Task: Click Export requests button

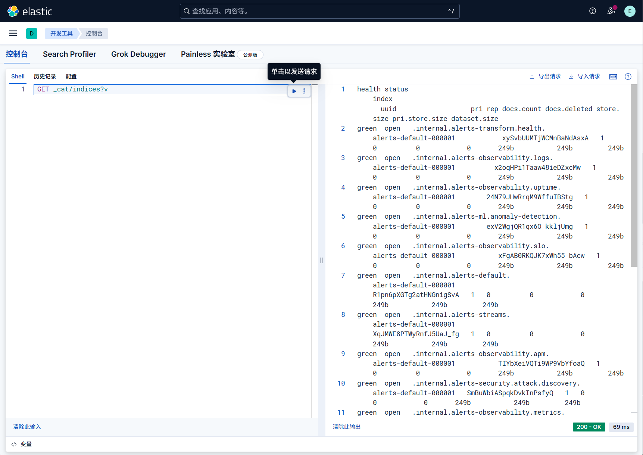Action: coord(545,77)
